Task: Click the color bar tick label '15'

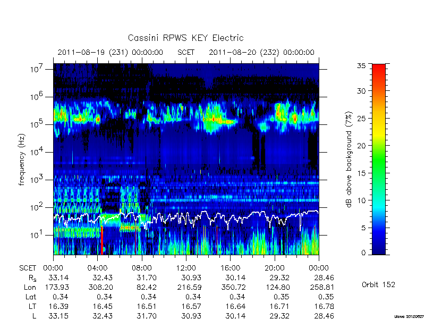Action: (361, 173)
